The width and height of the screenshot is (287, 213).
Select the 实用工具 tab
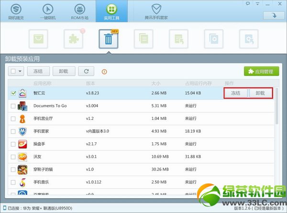[x=111, y=11]
